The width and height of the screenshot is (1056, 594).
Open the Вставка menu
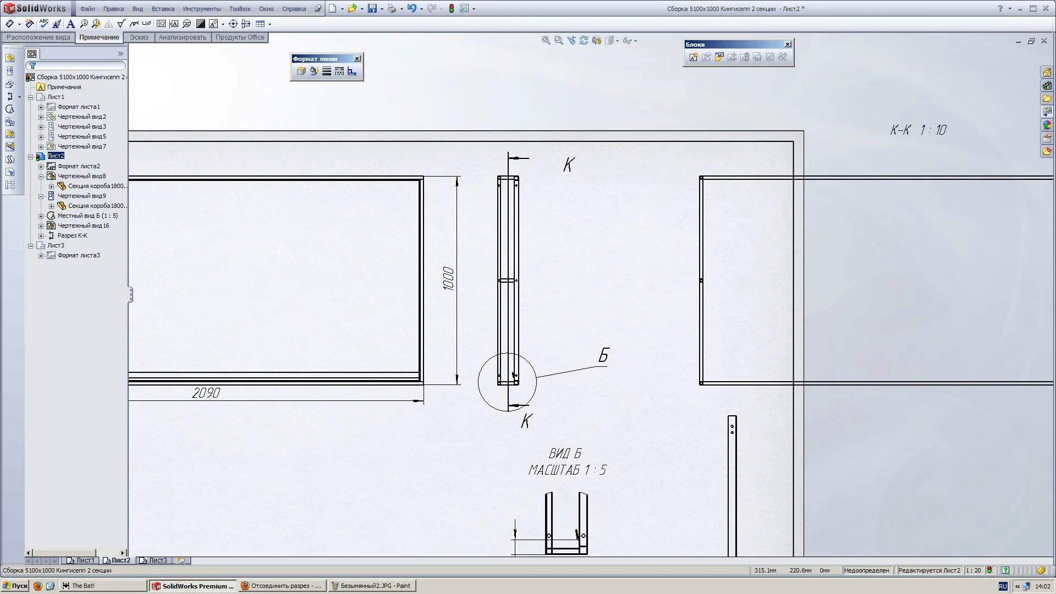click(x=163, y=9)
